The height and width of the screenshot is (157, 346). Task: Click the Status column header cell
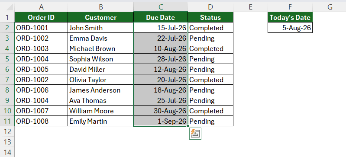click(210, 17)
